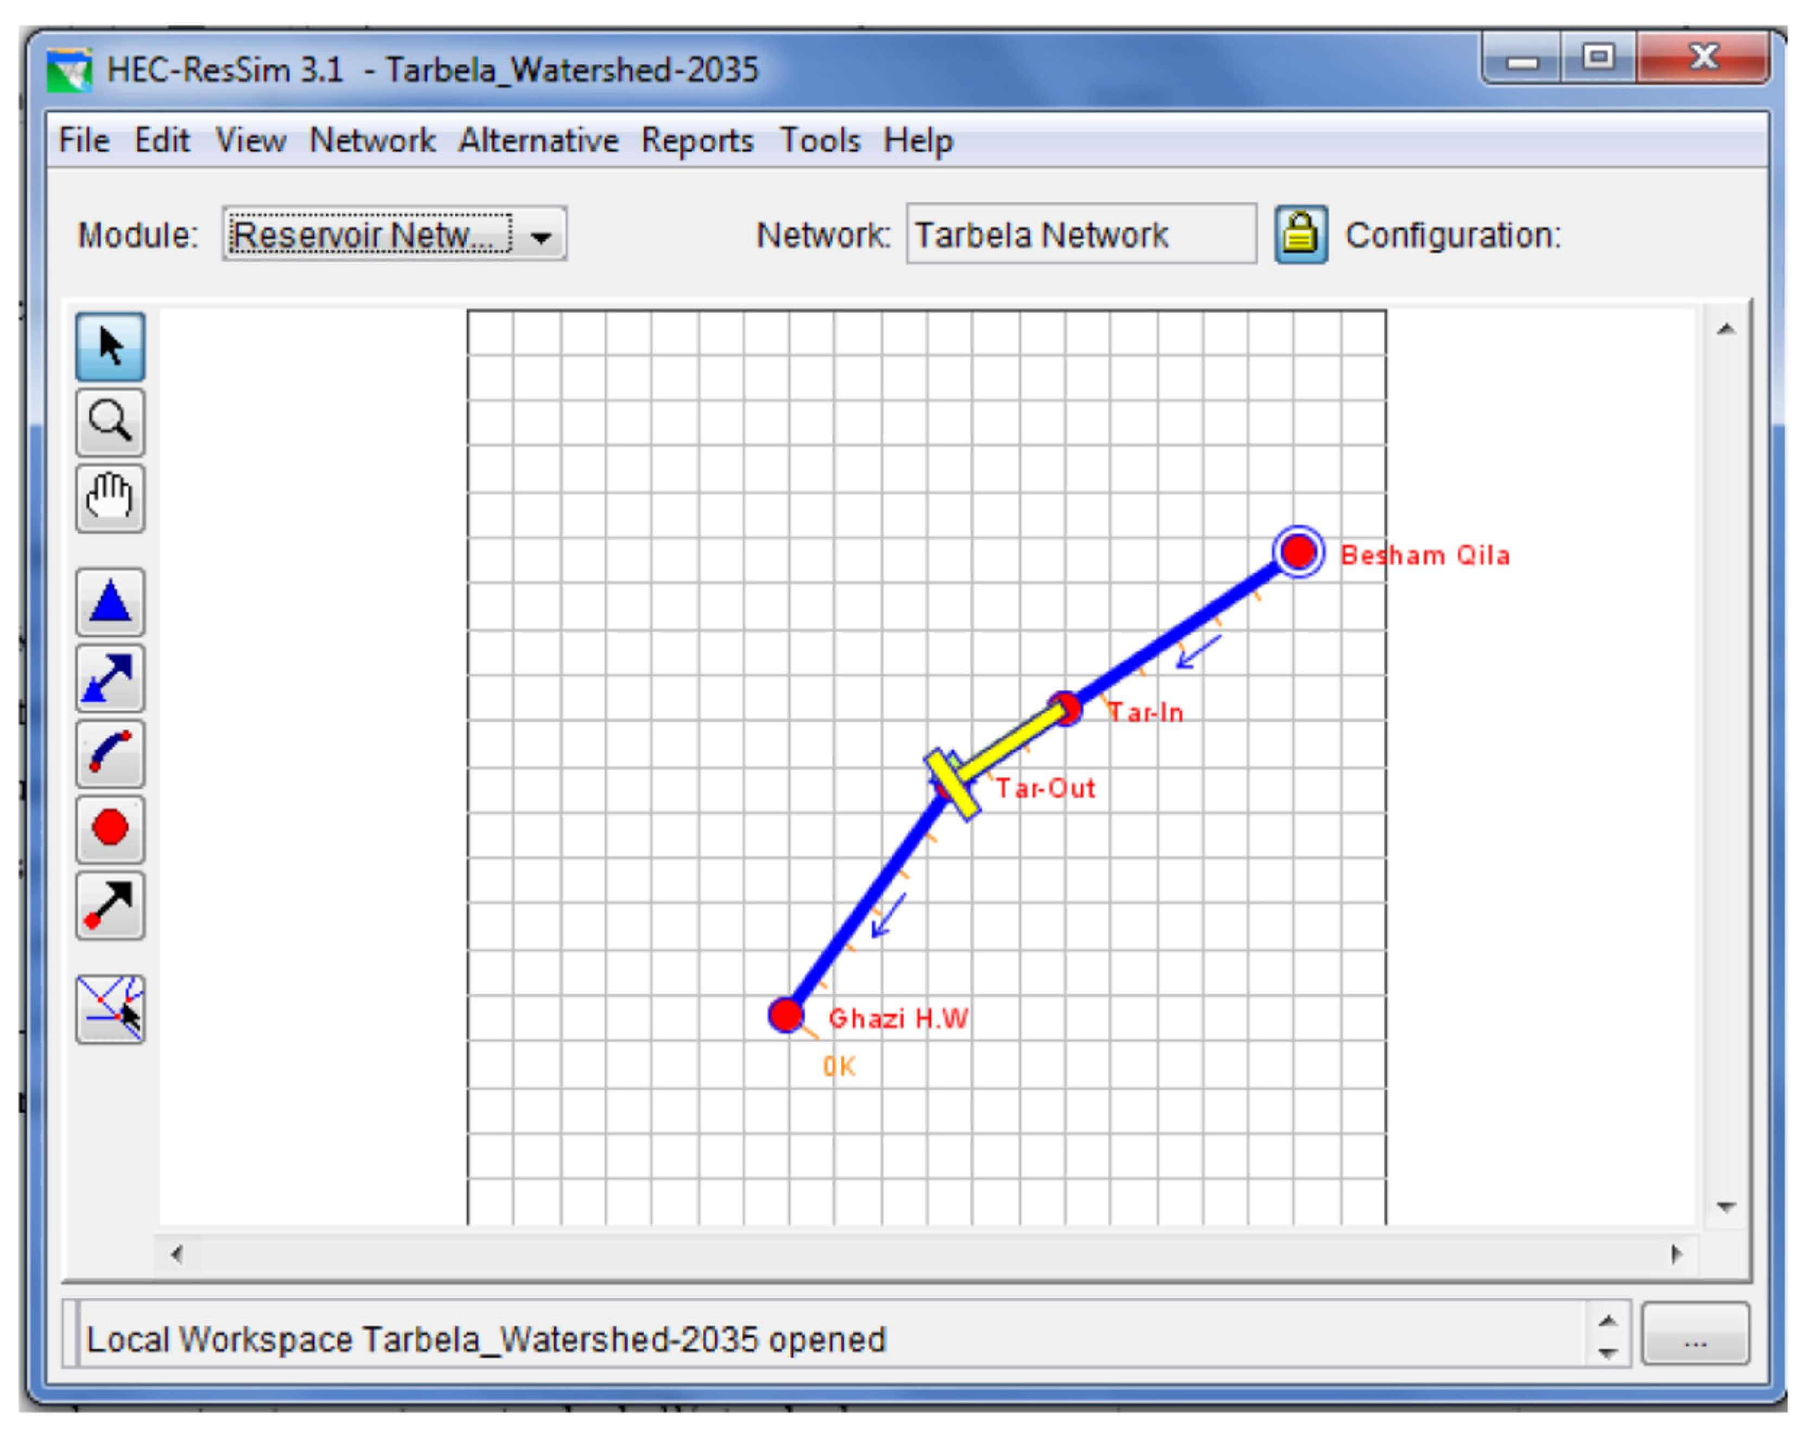Activate the magnifying glass zoom tool
Viewport: 1805px width, 1443px height.
[110, 422]
